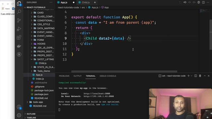Collapse the REACT-TUTORIALS root folder
Viewport: 212px width, 119px height.
[25, 7]
